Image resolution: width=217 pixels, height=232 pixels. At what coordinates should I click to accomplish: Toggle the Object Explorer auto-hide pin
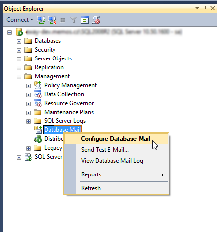205,8
